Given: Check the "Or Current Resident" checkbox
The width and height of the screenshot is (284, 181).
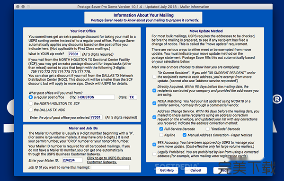Looking at the screenshot, I should coord(154,77).
